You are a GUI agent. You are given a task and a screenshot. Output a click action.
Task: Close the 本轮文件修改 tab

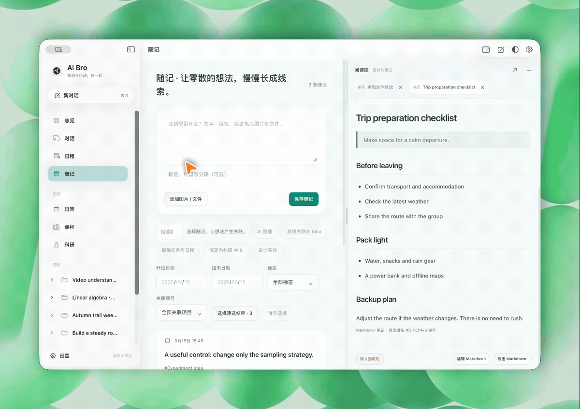pos(400,88)
